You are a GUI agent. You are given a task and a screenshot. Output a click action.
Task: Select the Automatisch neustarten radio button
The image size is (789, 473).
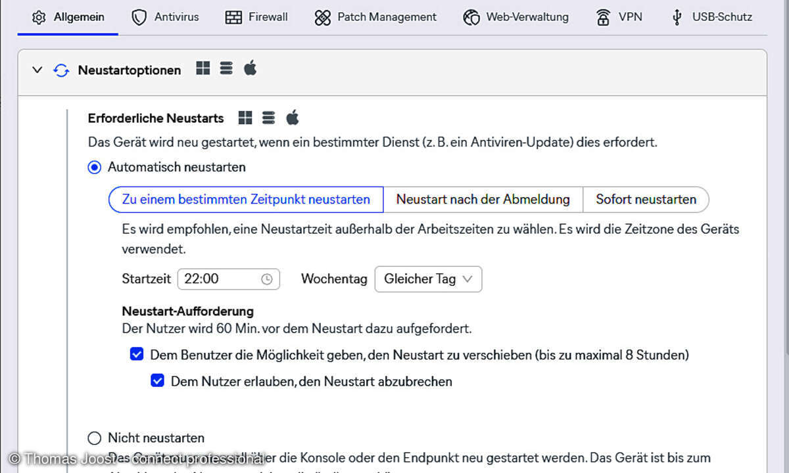(x=94, y=167)
